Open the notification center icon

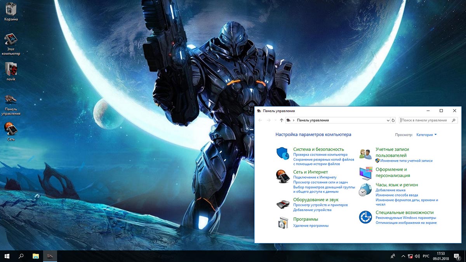(x=457, y=256)
